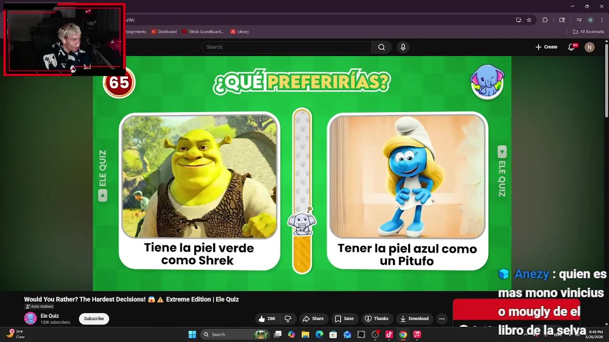
Task: Download the video
Action: click(414, 319)
